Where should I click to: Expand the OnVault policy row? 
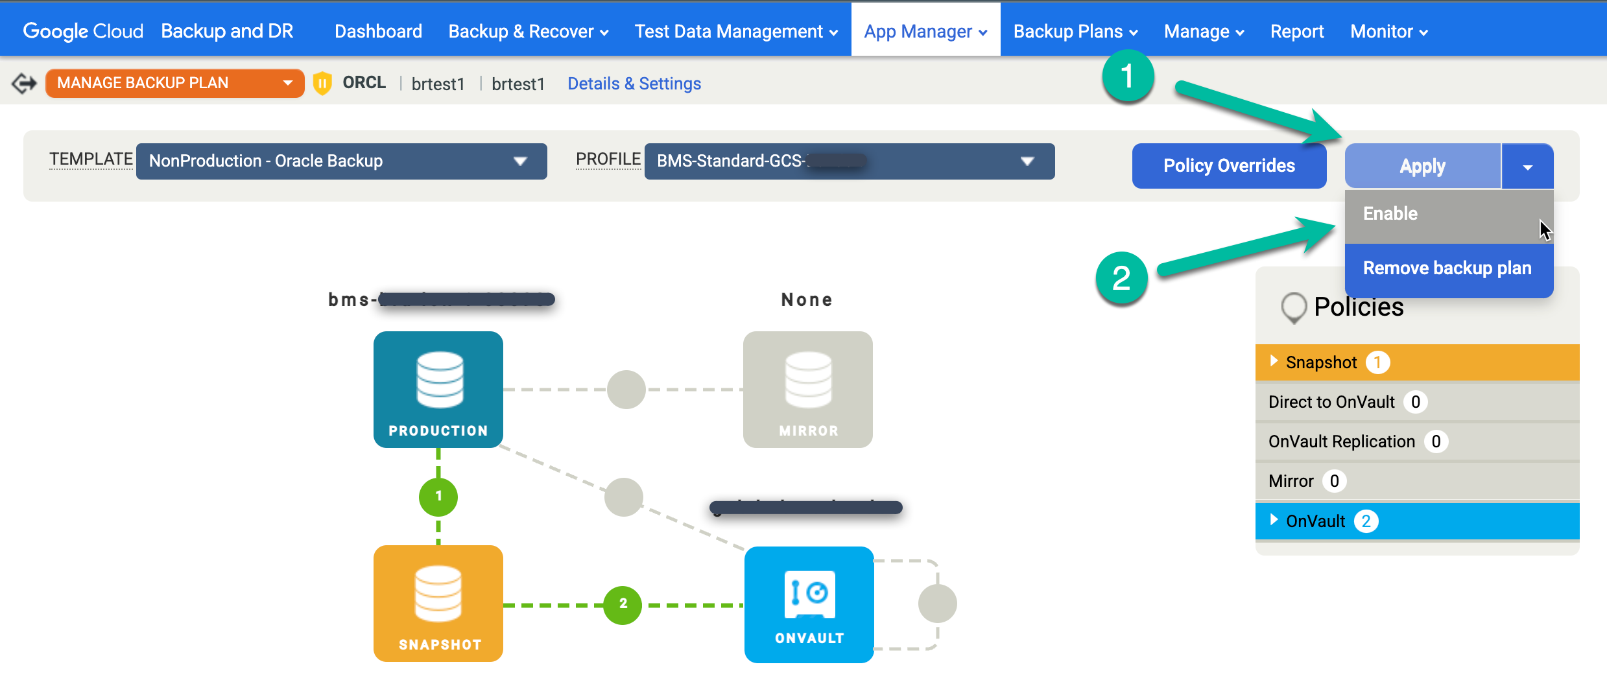(1273, 521)
